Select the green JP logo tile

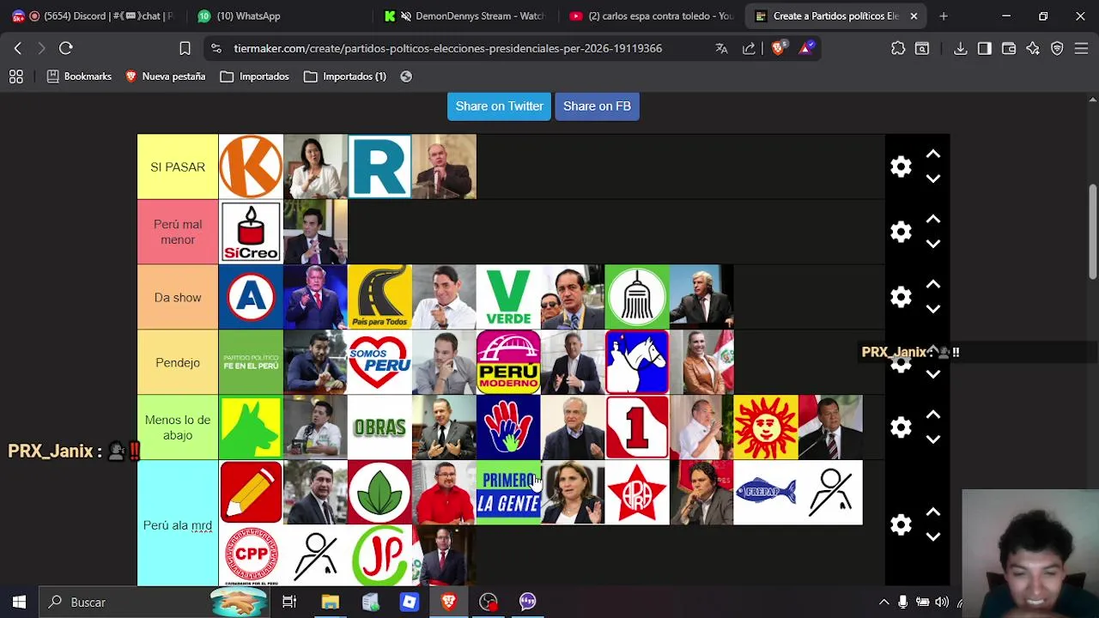coord(379,556)
